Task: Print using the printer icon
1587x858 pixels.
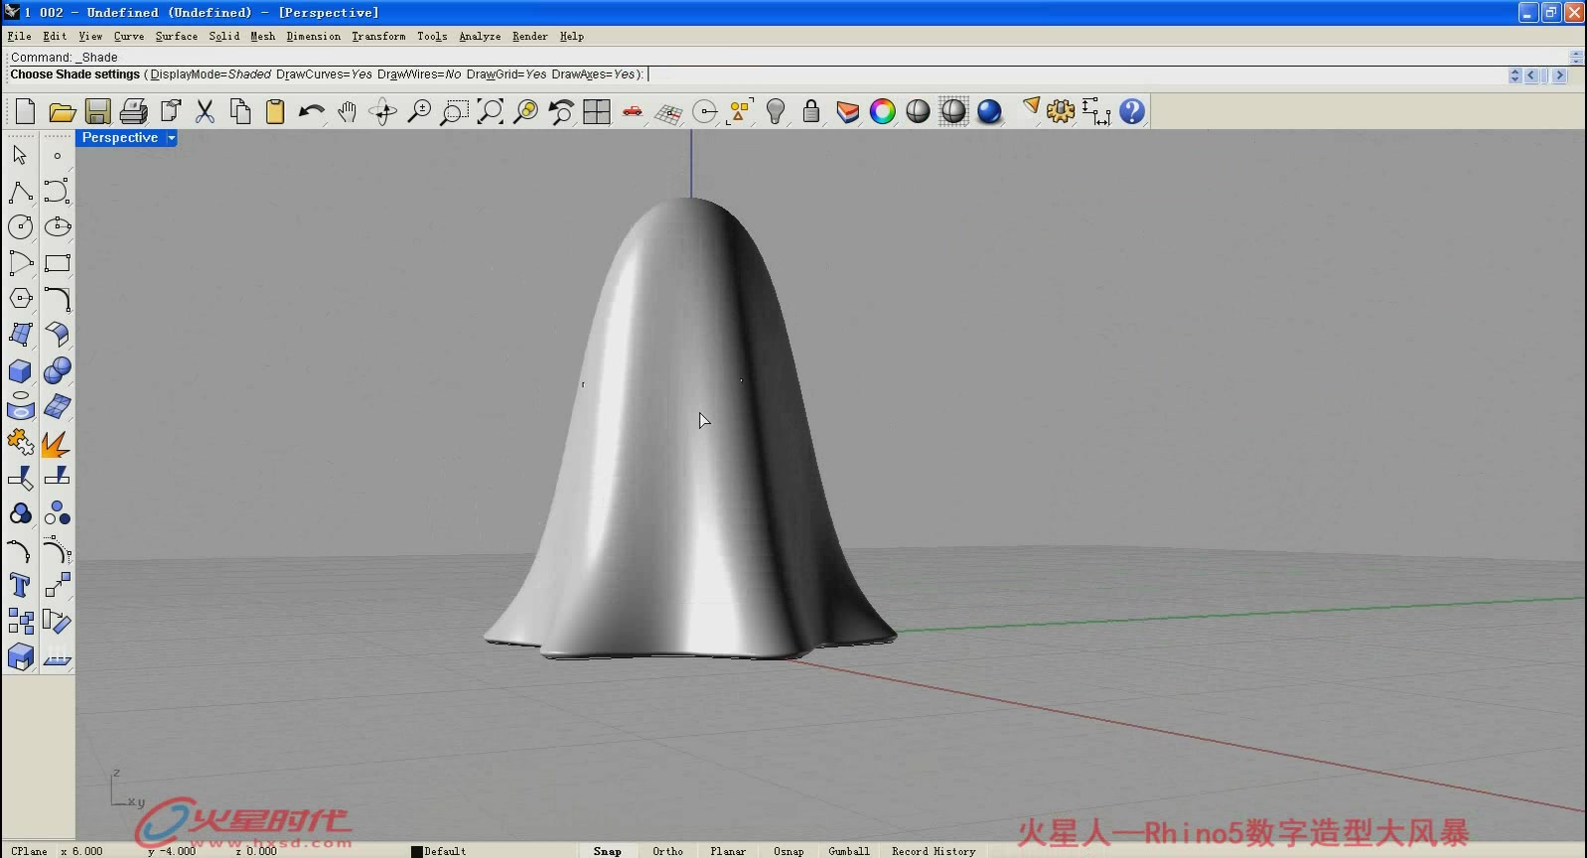Action: [133, 111]
